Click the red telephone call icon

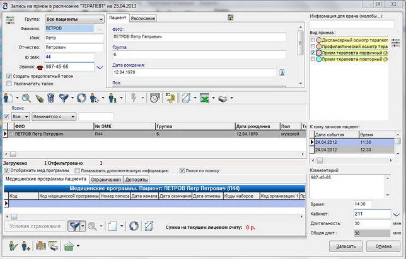pyautogui.click(x=40, y=67)
